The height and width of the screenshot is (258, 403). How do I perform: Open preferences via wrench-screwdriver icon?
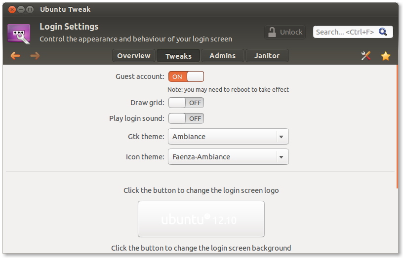pos(366,56)
